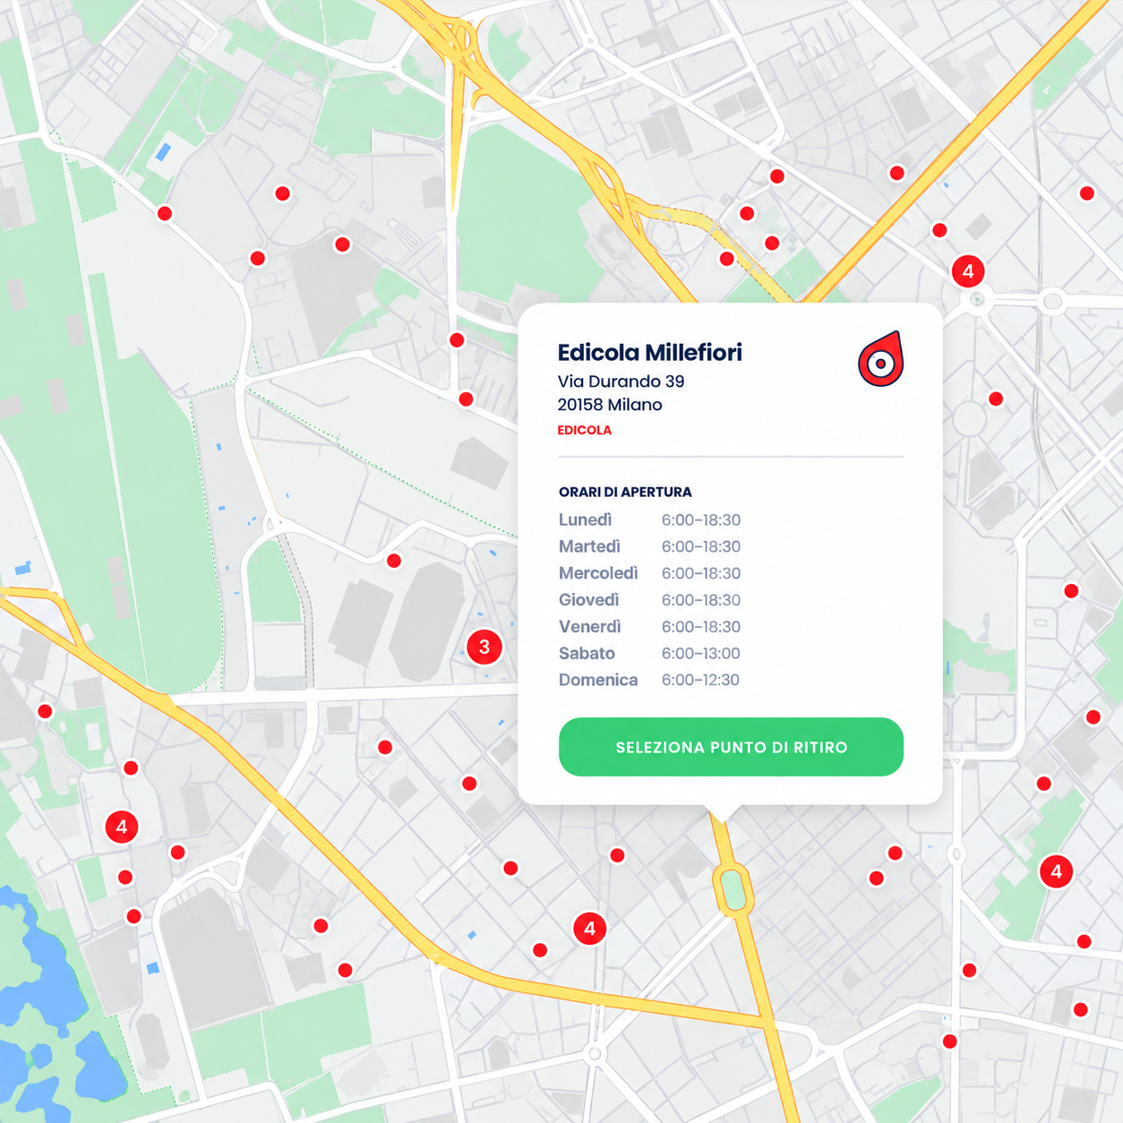Viewport: 1123px width, 1123px height.
Task: Click the Domenica day label
Action: tap(598, 680)
